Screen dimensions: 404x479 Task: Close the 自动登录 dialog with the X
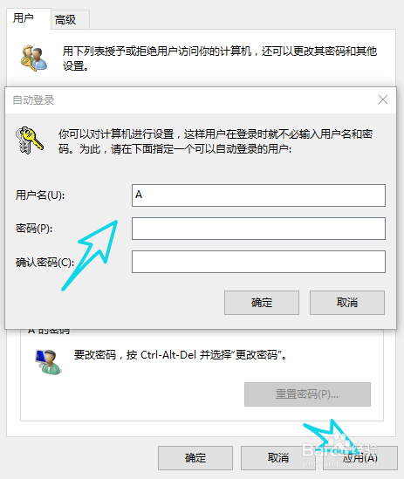point(383,99)
